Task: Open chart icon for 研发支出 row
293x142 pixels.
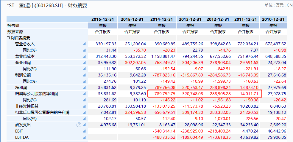Action: (85, 125)
